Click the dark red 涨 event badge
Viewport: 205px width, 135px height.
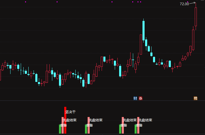[x=140, y=98]
